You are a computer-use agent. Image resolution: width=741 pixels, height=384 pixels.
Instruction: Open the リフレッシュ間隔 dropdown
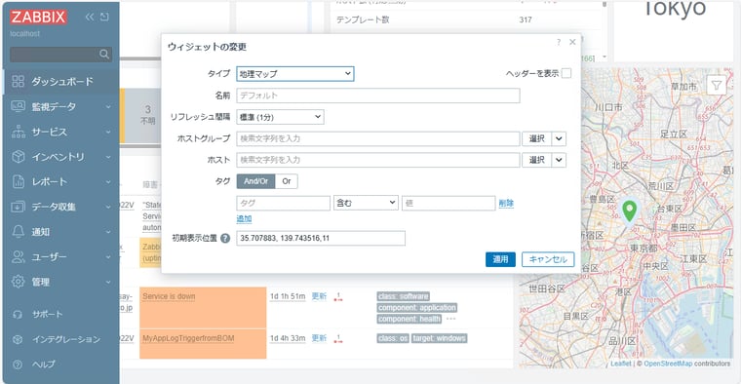tap(280, 117)
